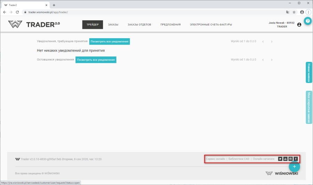
Task: Click the Google Translate icon in address bar
Action: [287, 12]
